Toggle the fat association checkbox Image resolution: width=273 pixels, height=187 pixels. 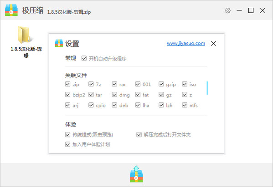138,95
